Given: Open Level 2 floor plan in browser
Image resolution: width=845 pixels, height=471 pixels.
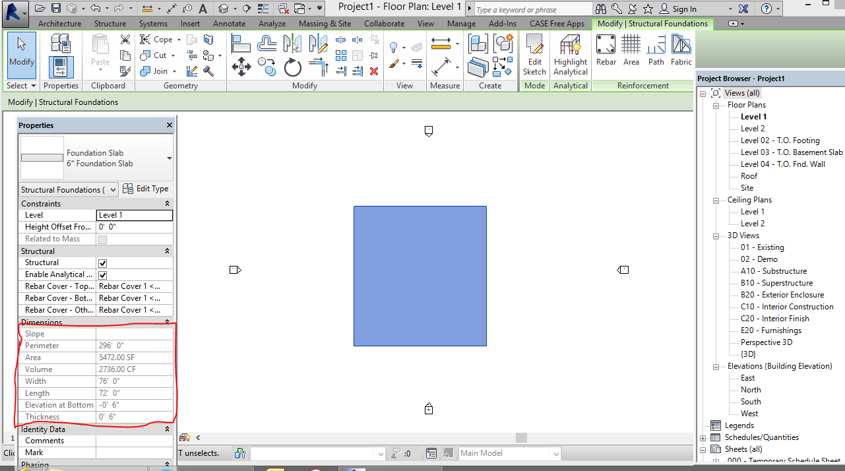Looking at the screenshot, I should pyautogui.click(x=753, y=129).
